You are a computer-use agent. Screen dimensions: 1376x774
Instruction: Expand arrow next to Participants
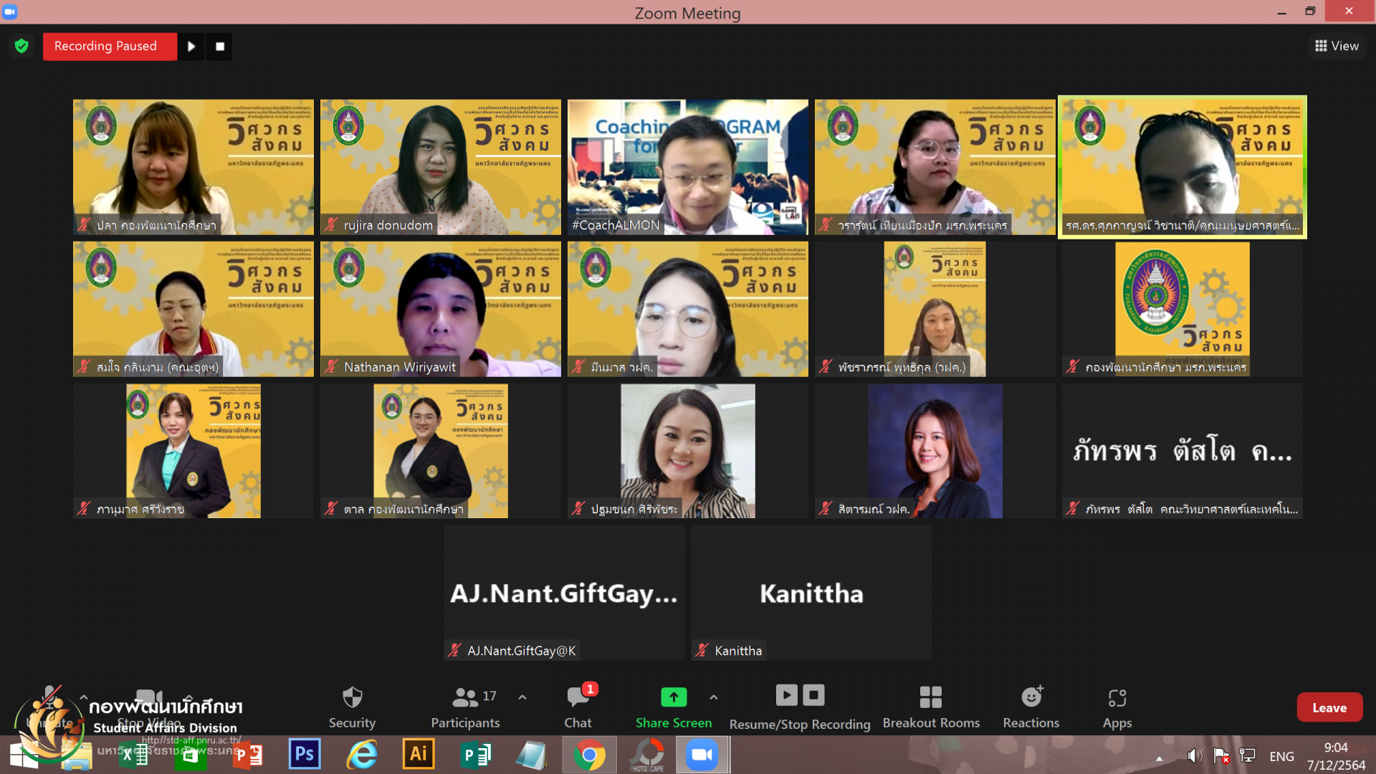pos(522,697)
